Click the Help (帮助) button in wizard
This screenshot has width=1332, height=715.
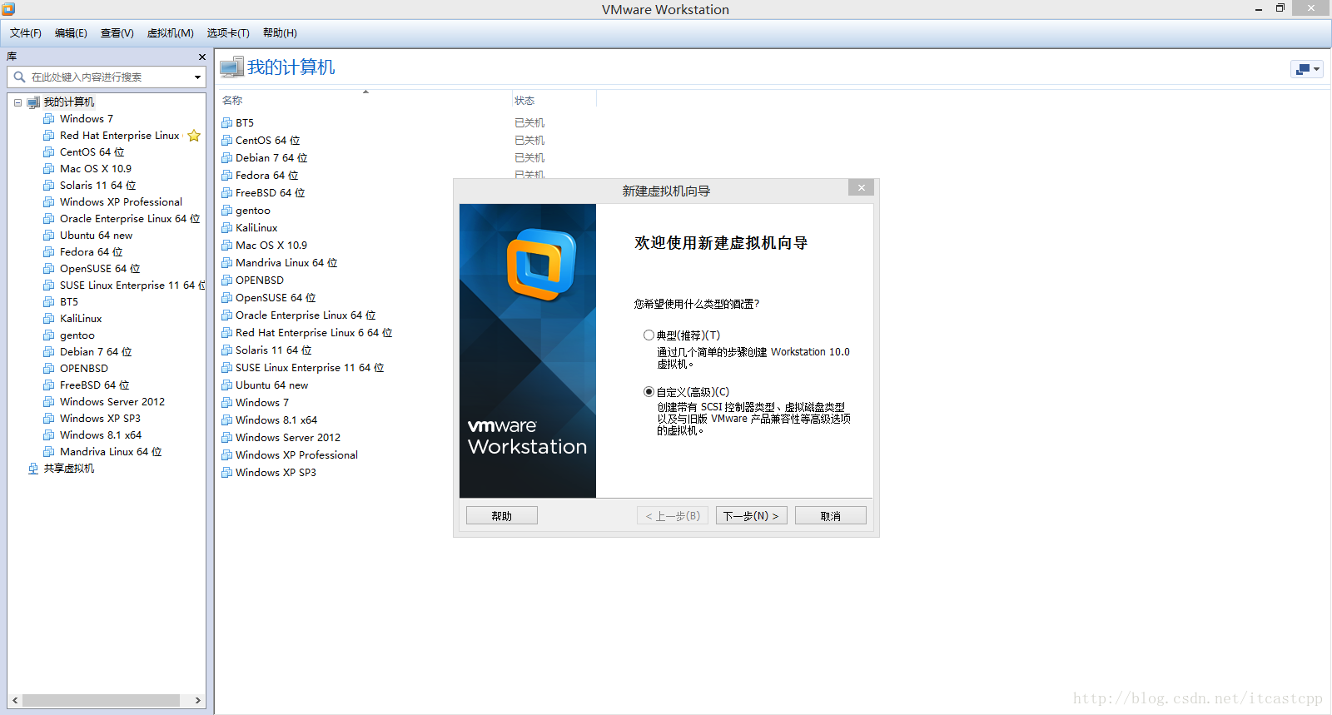tap(502, 516)
